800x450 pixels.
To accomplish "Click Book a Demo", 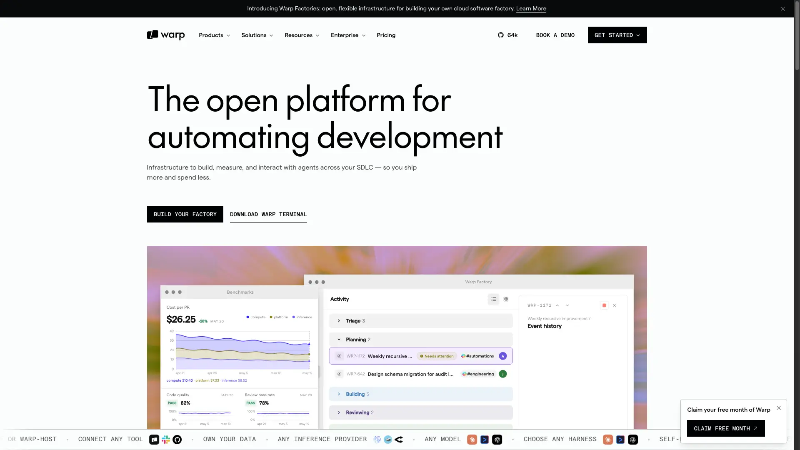I will [555, 35].
